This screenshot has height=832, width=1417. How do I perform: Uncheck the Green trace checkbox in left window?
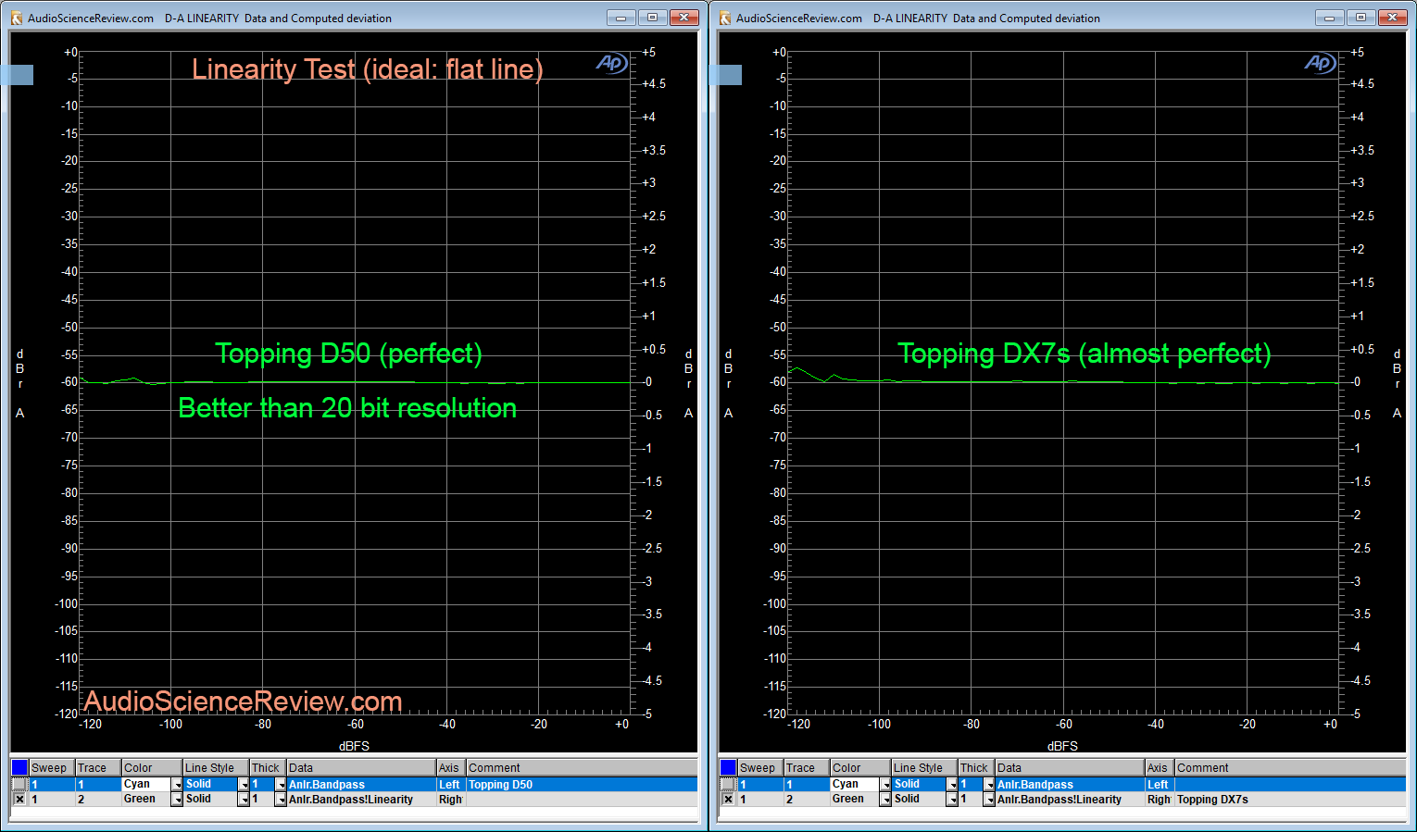(19, 799)
